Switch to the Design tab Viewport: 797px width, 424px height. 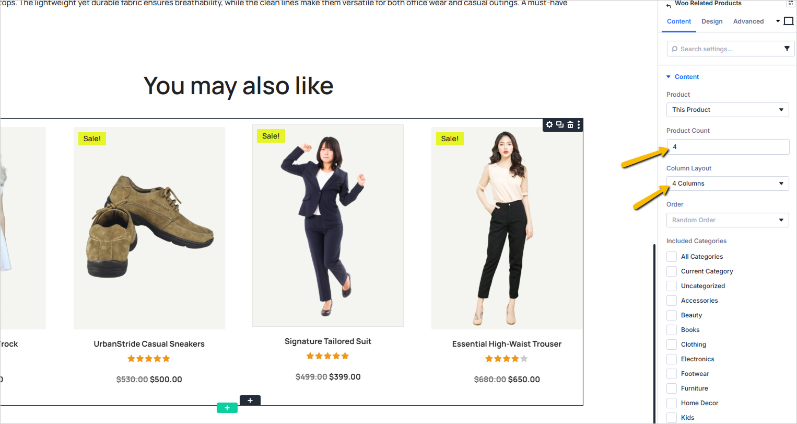pyautogui.click(x=712, y=21)
